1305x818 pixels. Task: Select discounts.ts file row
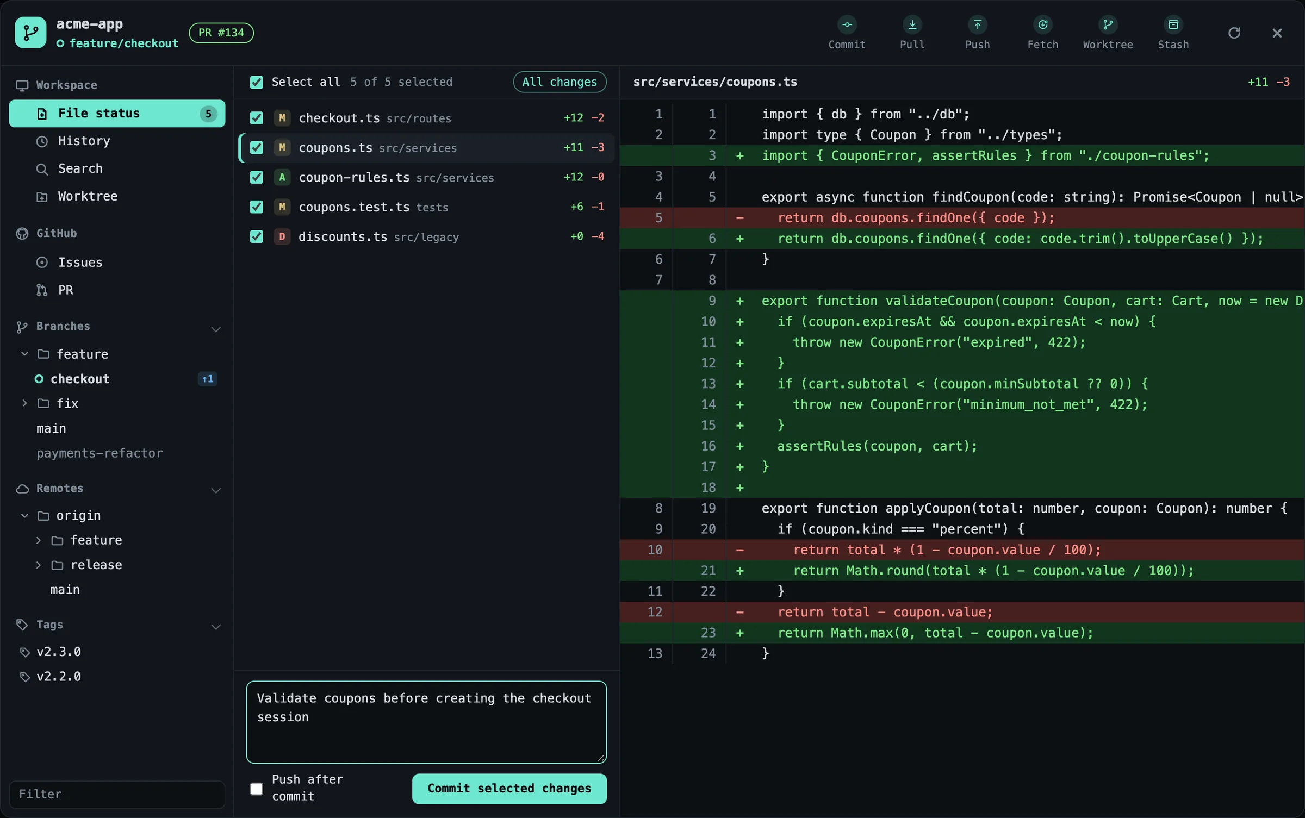(426, 236)
